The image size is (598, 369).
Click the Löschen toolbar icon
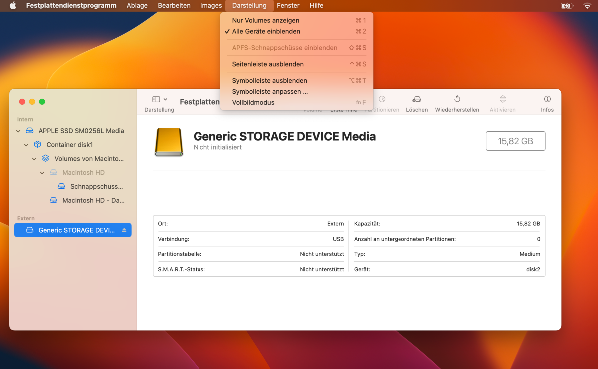(417, 99)
